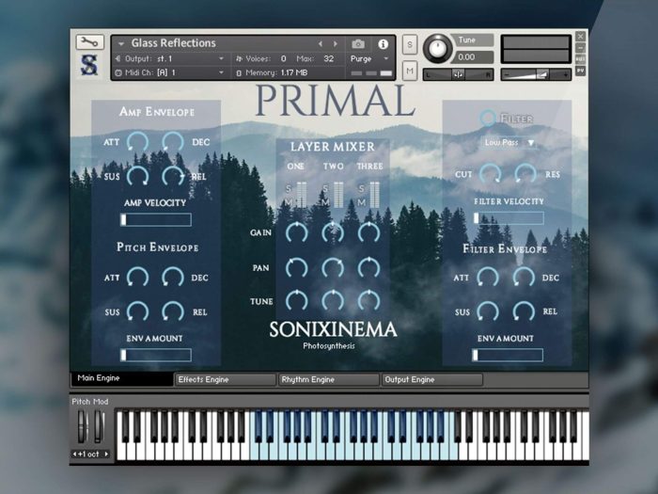Image resolution: width=658 pixels, height=494 pixels.
Task: Click the AUX button in the header
Action: tap(580, 58)
